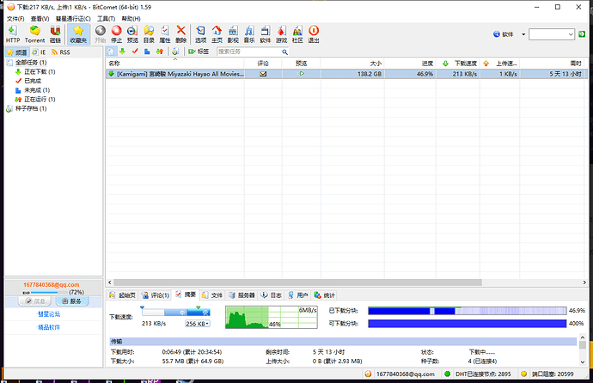Open the 彗星论坛 forum link
593x383 pixels.
[49, 314]
